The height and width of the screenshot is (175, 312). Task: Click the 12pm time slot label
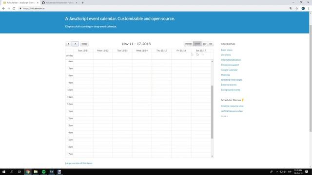click(70, 104)
